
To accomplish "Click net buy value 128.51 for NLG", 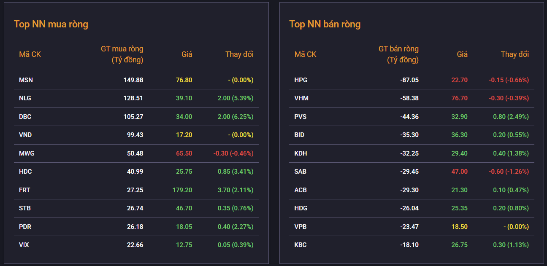I will 133,98.
